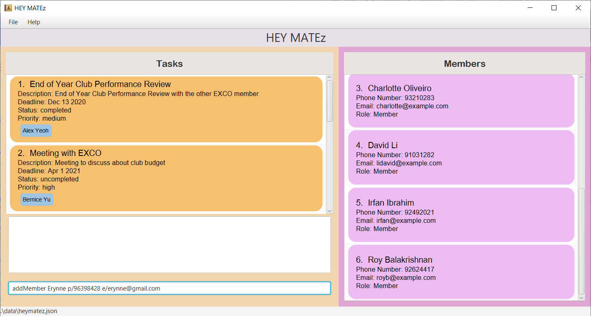The height and width of the screenshot is (316, 591).
Task: Click Priority: medium text
Action: [42, 118]
